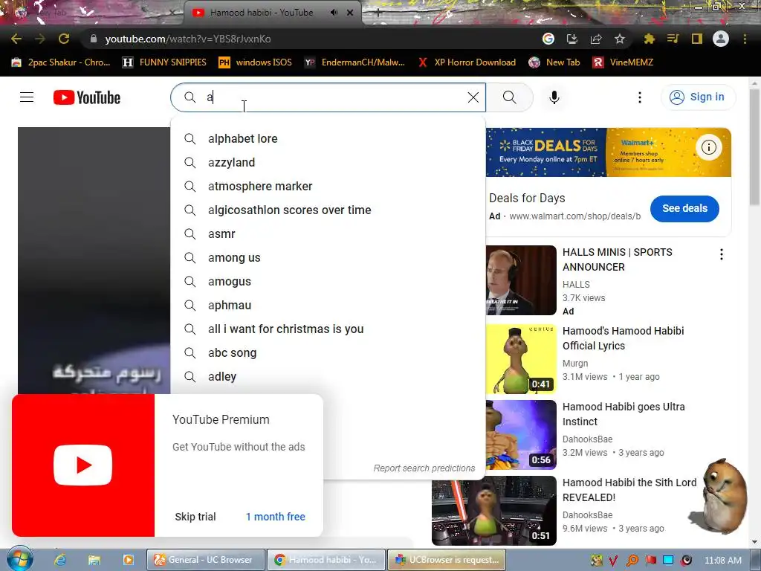Open a new tab with plus button
761x571 pixels.
tap(378, 13)
